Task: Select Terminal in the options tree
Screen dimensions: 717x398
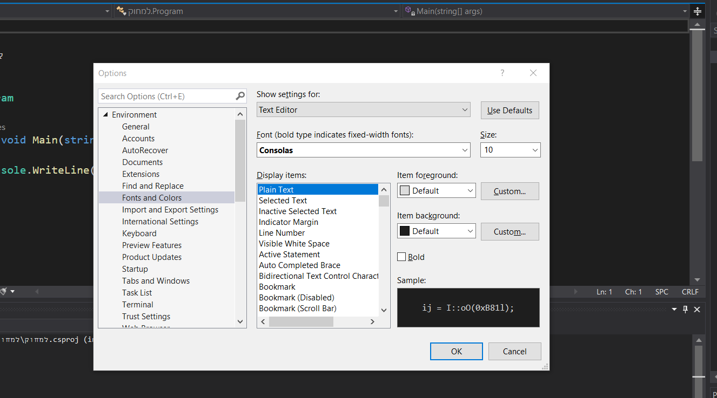Action: point(138,304)
